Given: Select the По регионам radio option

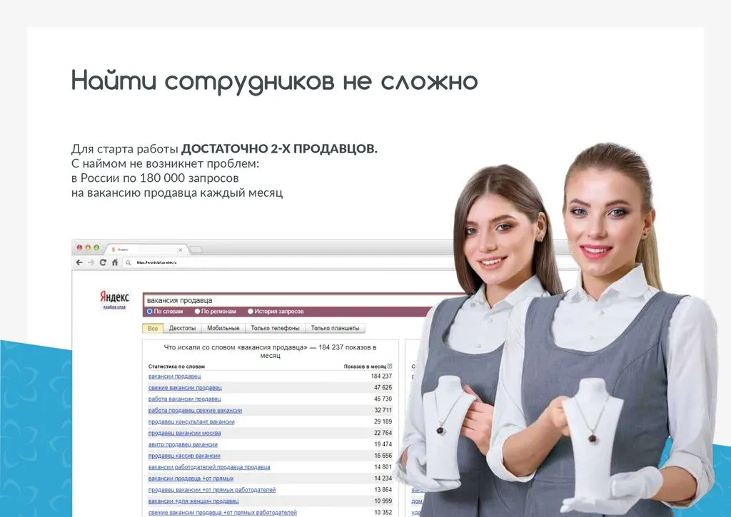Looking at the screenshot, I should tap(198, 312).
